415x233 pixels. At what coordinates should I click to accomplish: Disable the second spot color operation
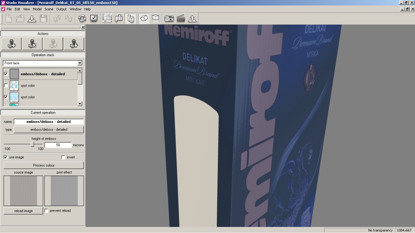[x=6, y=97]
